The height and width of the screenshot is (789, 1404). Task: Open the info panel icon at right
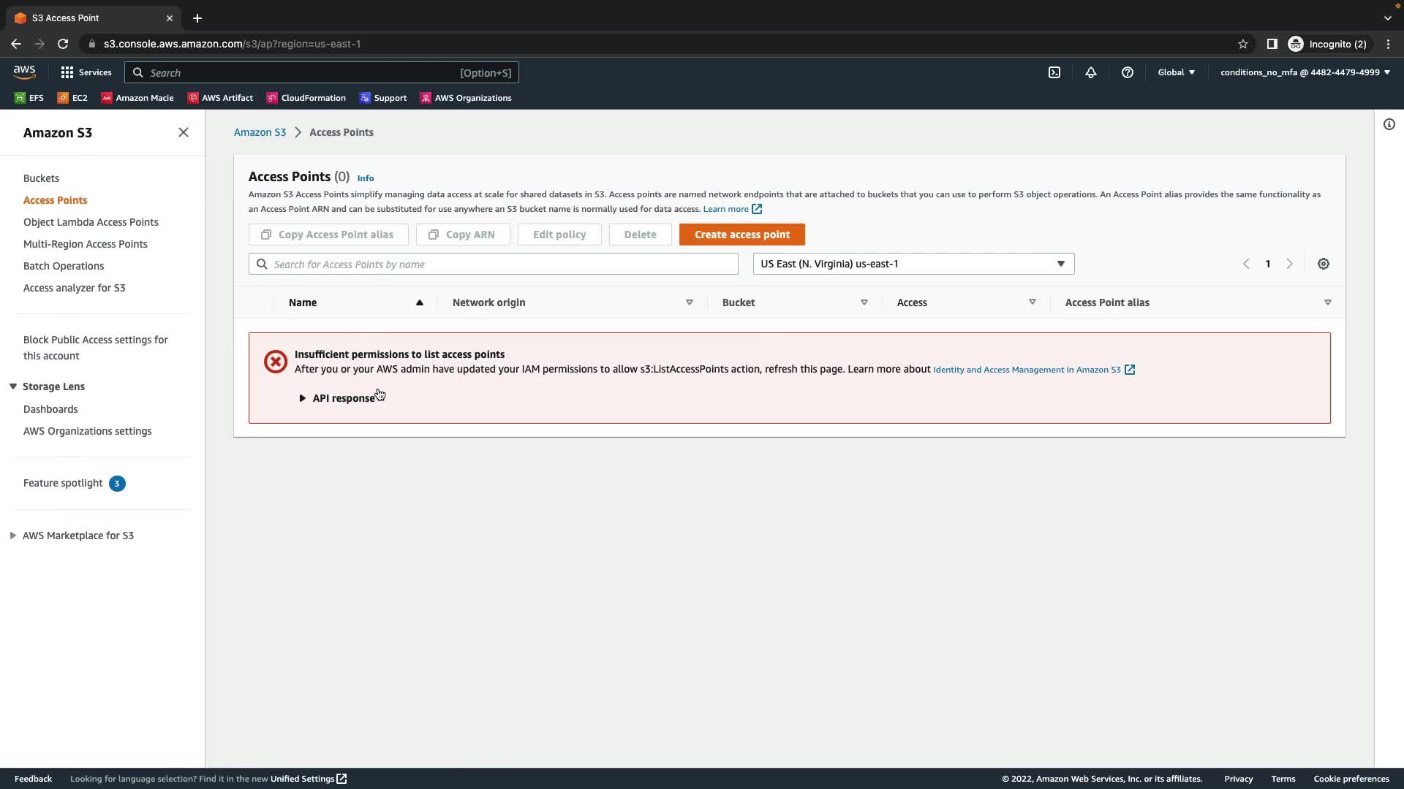(x=1389, y=124)
